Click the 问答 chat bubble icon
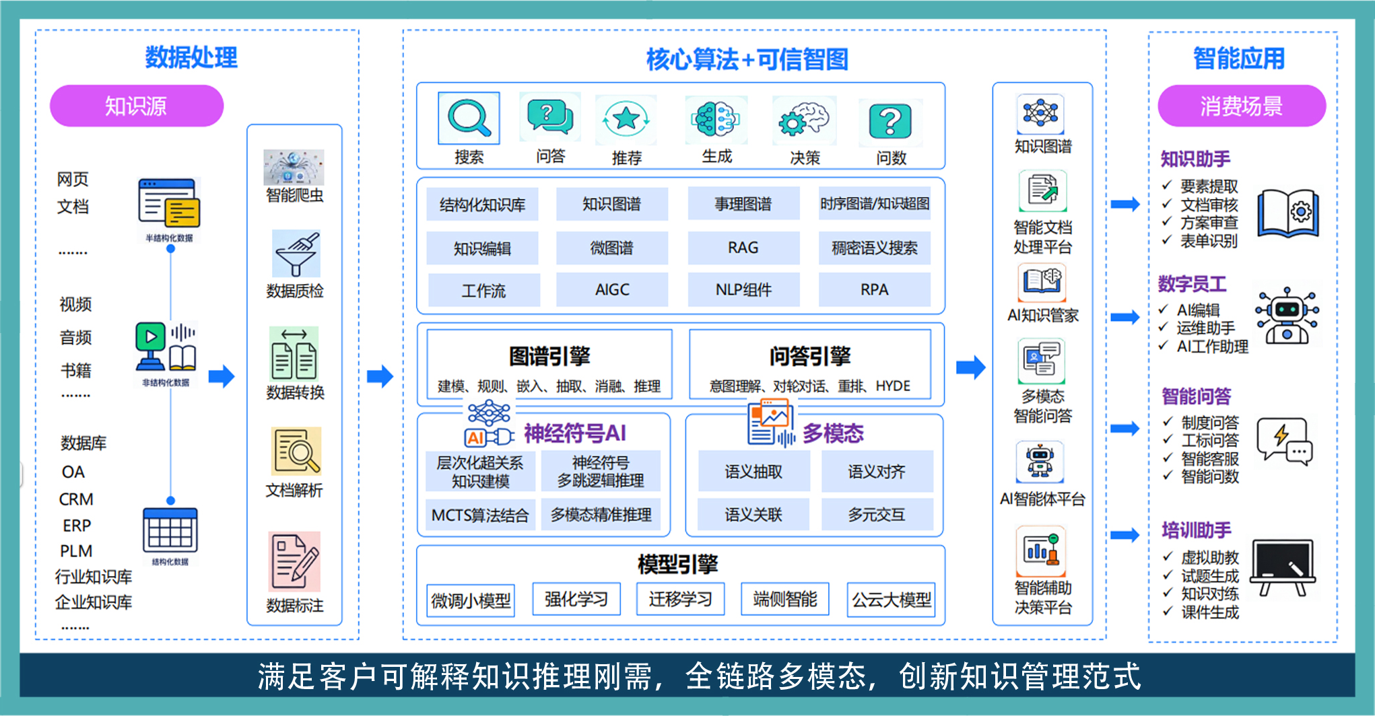The image size is (1375, 716). point(550,117)
